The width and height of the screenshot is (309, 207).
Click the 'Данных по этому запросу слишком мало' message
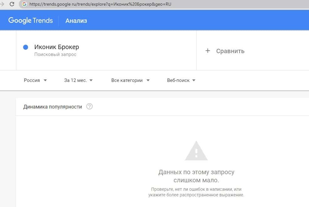tap(196, 176)
